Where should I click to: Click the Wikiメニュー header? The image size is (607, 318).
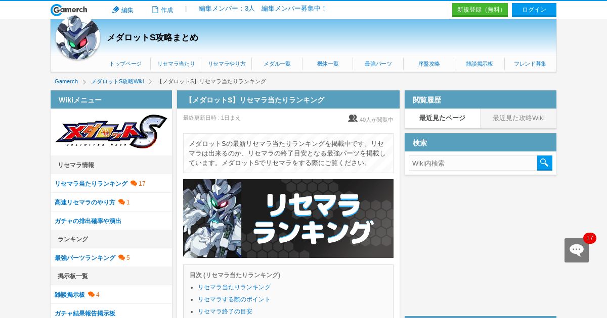(x=111, y=99)
